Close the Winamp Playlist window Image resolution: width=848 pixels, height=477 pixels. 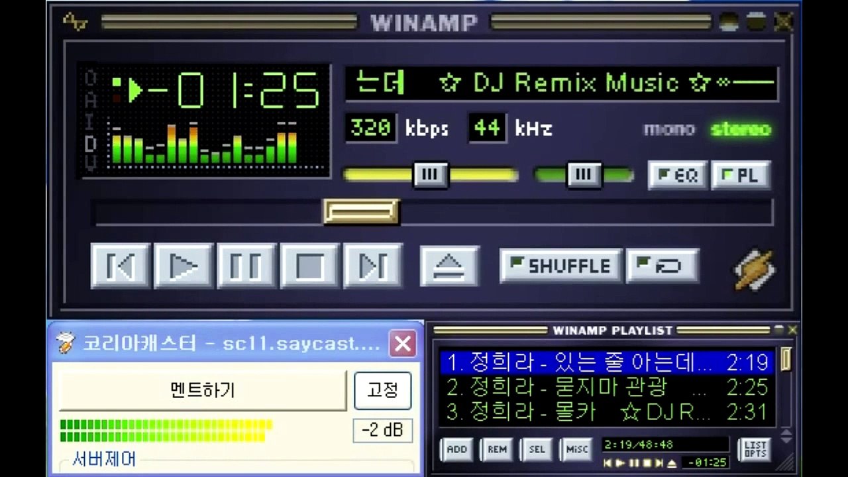pos(792,329)
